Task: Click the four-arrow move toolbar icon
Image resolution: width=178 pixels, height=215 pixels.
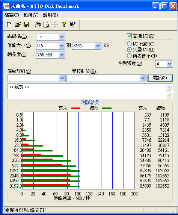Action: (x=55, y=25)
